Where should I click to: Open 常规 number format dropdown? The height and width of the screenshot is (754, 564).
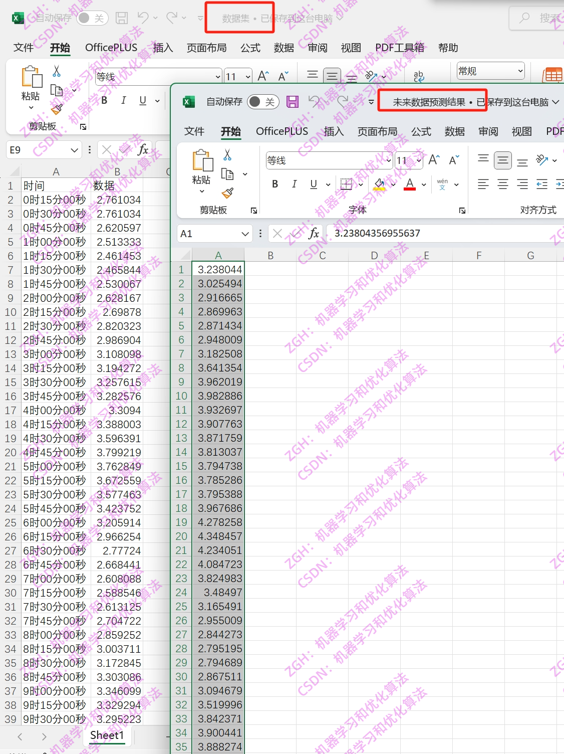(520, 71)
